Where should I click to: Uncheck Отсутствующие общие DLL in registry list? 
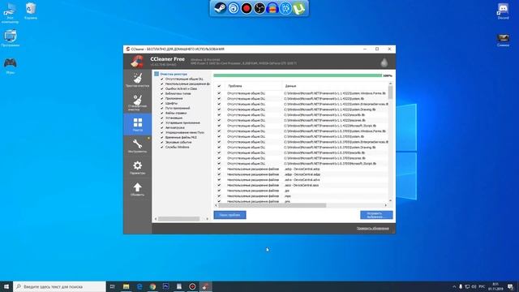[162, 79]
